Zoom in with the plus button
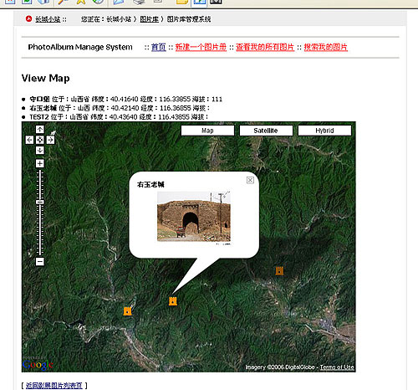This screenshot has height=390, width=418. click(40, 163)
